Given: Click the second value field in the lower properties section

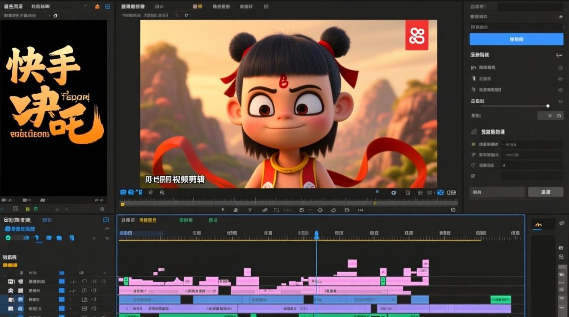Looking at the screenshot, I should [532, 155].
